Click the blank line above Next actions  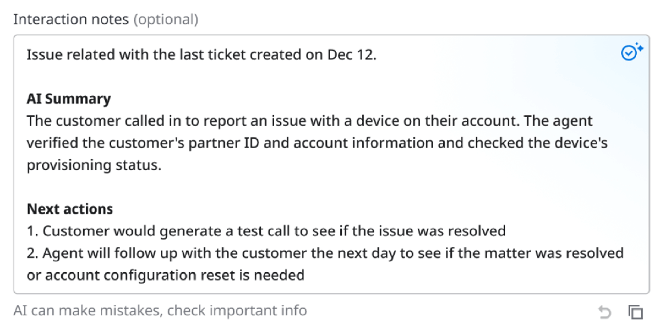tap(331, 187)
